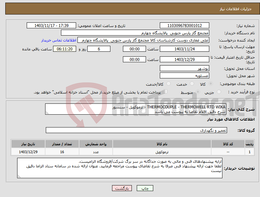Click the price validity date 1403/12/29 field
The width and height of the screenshot is (260, 197).
pos(185,59)
